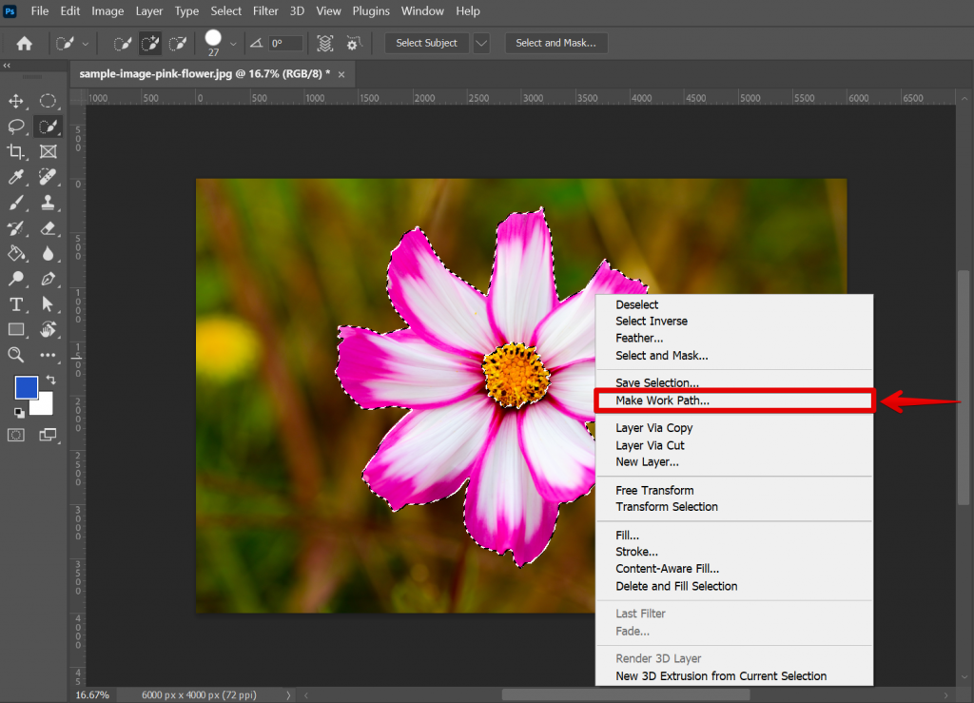
Task: Select the Move tool
Action: tap(14, 102)
